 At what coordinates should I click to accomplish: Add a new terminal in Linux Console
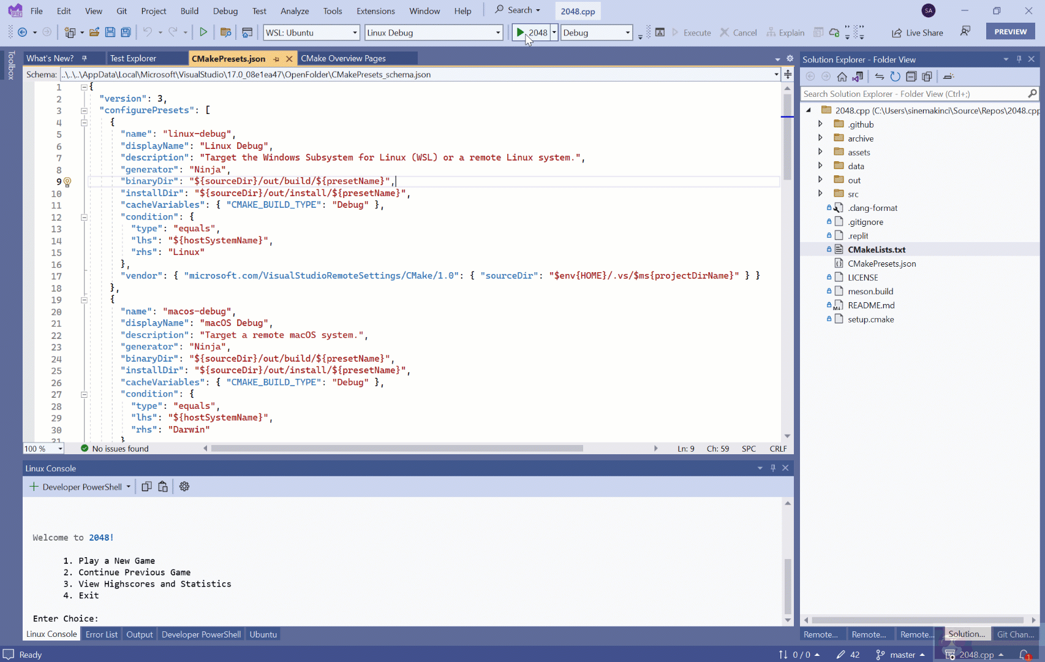34,486
